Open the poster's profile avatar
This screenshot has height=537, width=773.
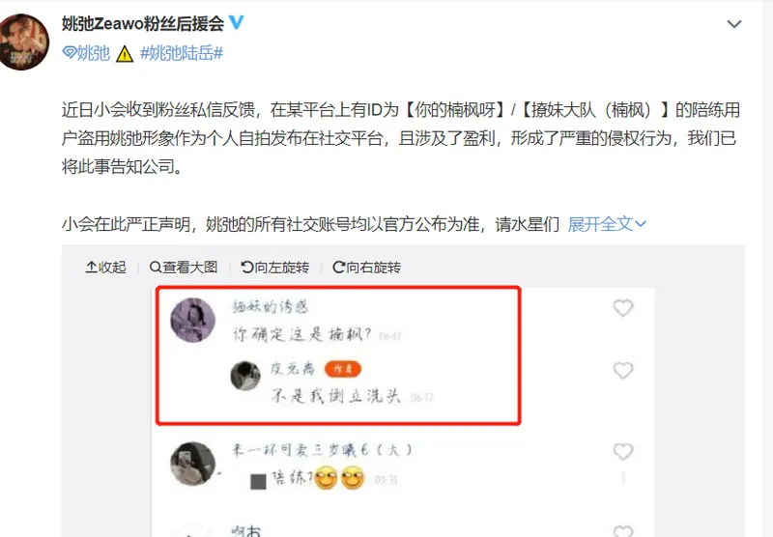tap(23, 42)
